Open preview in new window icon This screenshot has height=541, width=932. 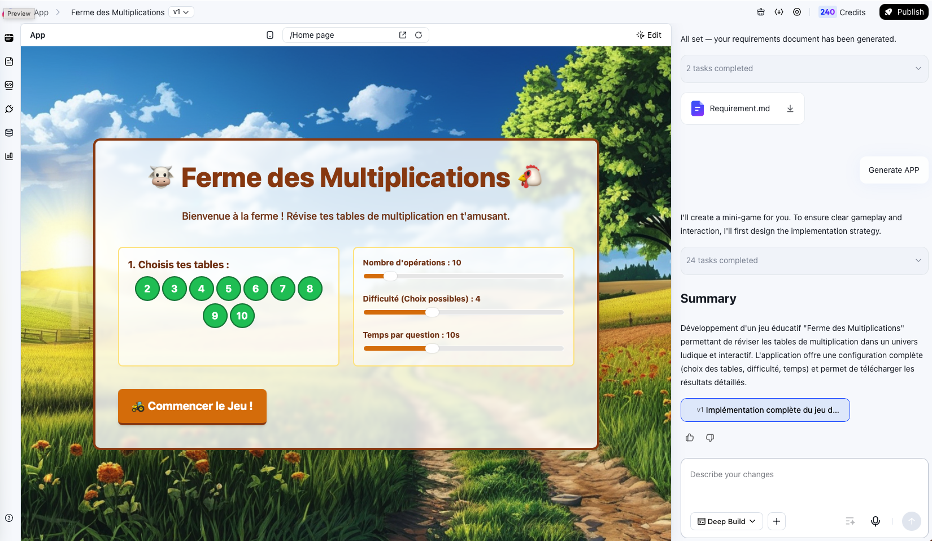(x=403, y=35)
